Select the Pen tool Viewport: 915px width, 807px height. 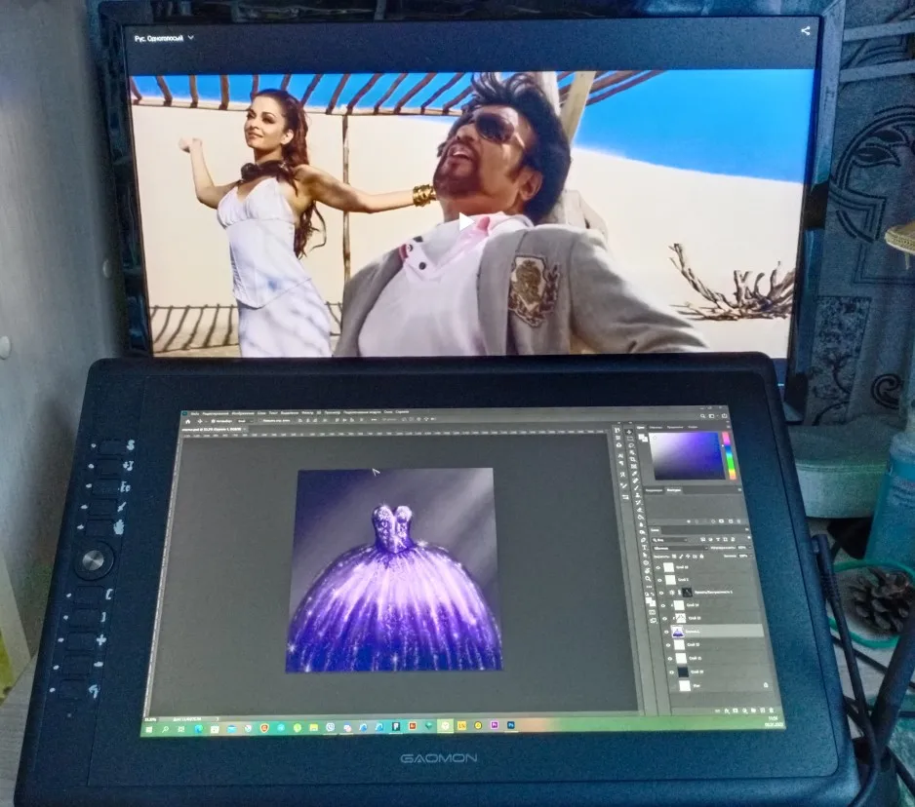pyautogui.click(x=644, y=539)
